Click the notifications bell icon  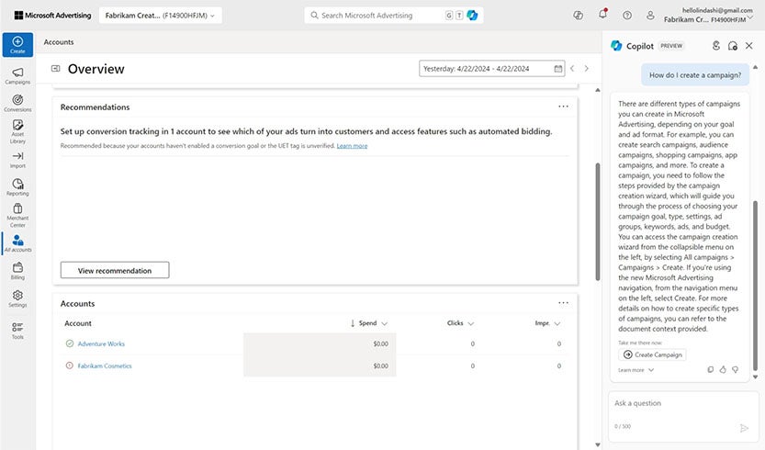[x=602, y=15]
